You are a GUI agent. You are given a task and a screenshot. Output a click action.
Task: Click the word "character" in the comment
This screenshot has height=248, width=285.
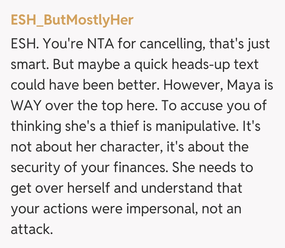[128, 147]
